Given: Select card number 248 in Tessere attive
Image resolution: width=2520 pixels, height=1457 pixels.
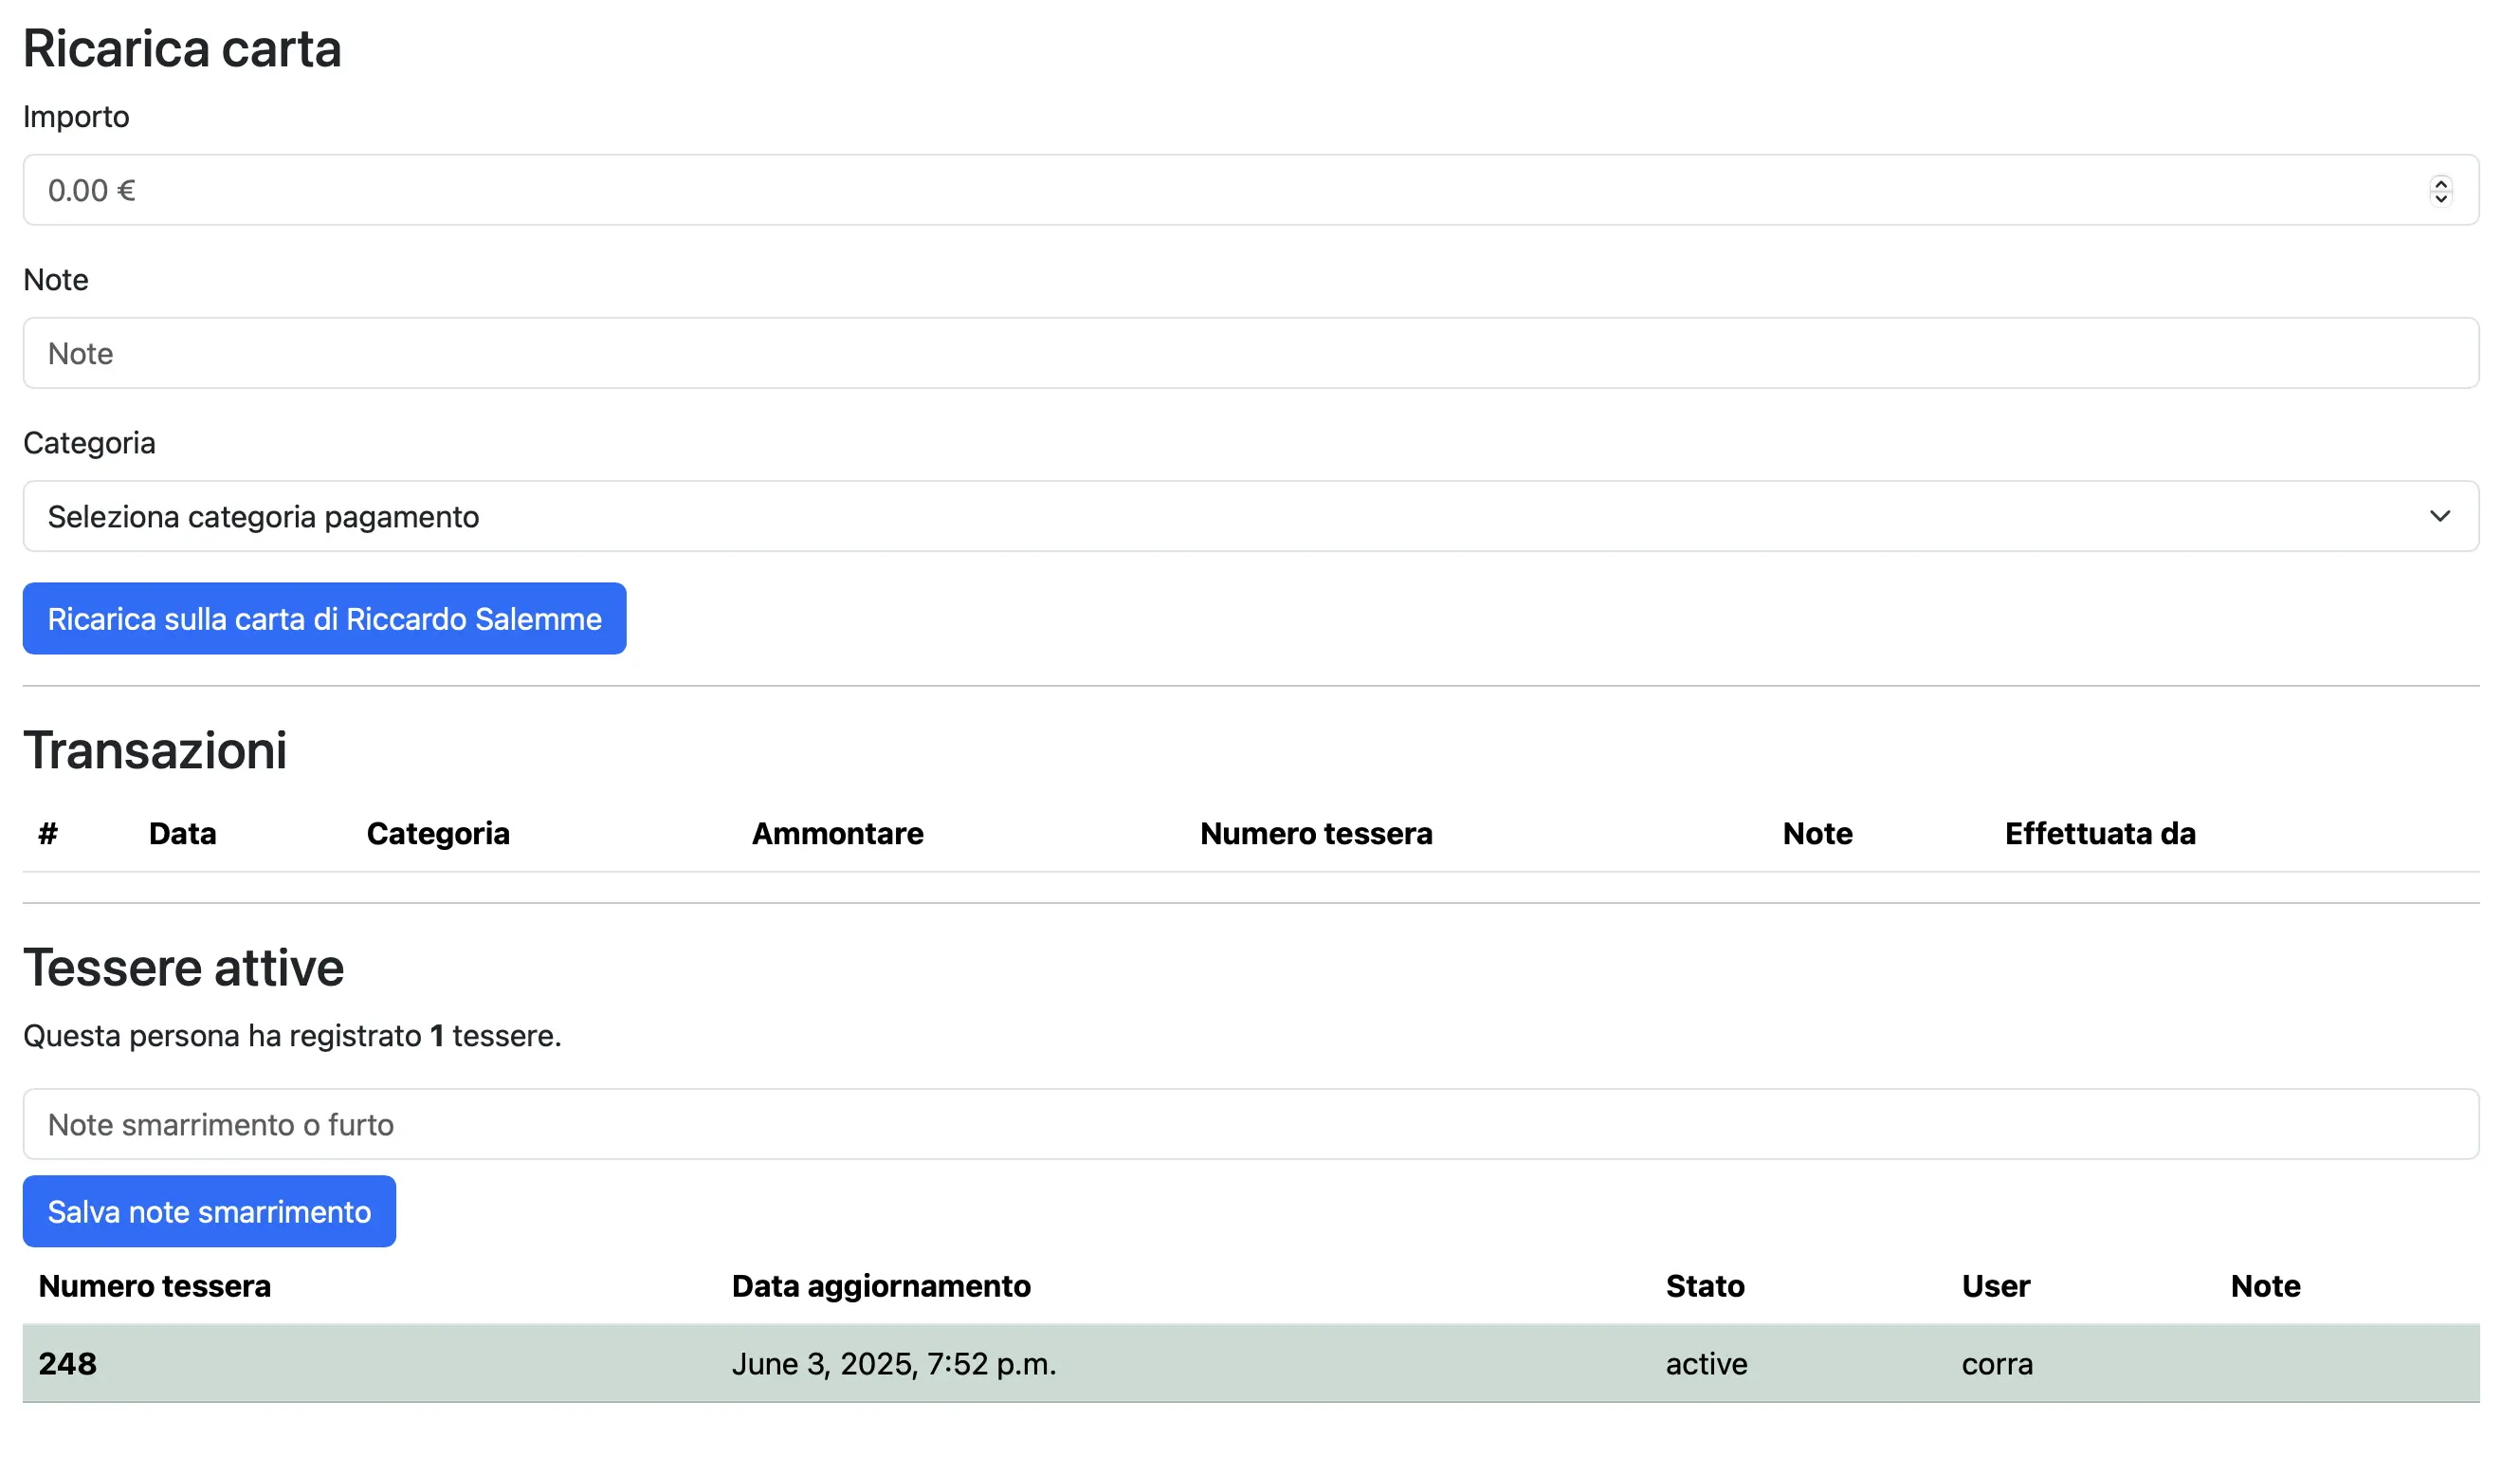Looking at the screenshot, I should coord(68,1364).
